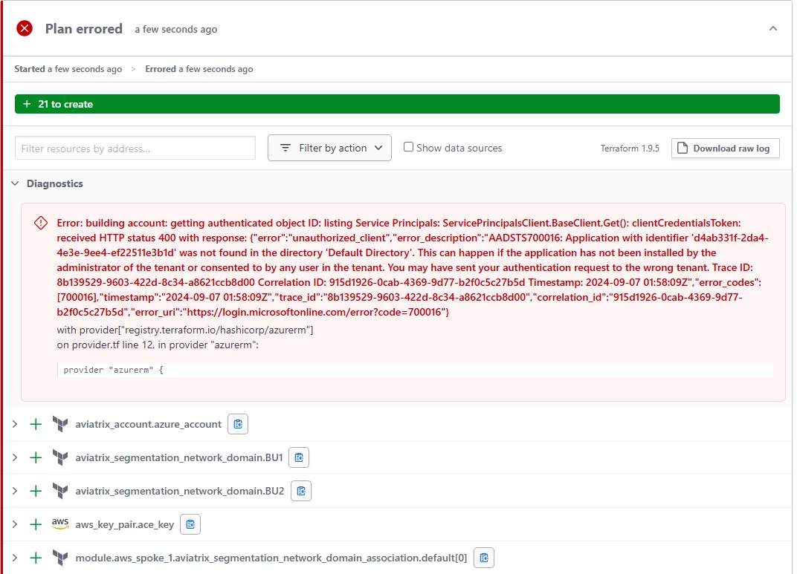Click the create plus icon for network_domain.BU1
Screen dimensions: 797x574
pos(36,457)
